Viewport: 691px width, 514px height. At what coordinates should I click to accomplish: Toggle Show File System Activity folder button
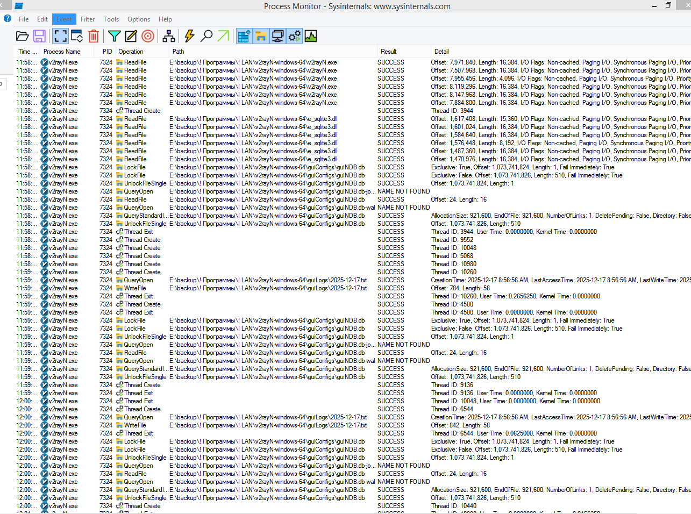(261, 36)
